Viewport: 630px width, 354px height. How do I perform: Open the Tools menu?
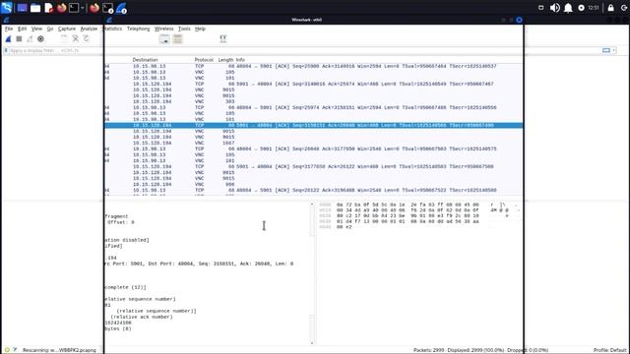tap(184, 29)
